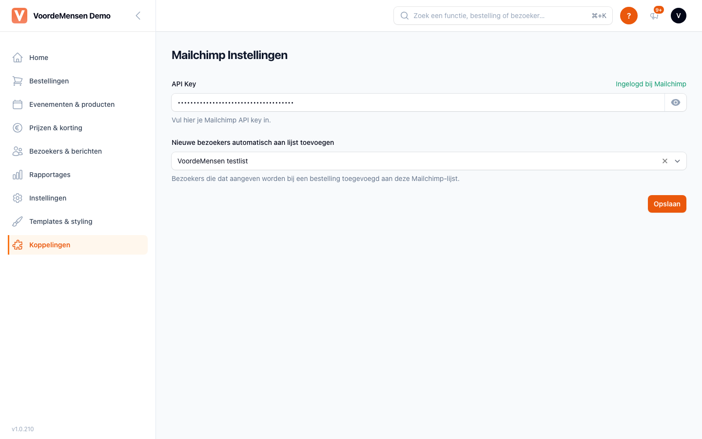The height and width of the screenshot is (439, 702).
Task: Open the orange help question mark button
Action: (629, 16)
